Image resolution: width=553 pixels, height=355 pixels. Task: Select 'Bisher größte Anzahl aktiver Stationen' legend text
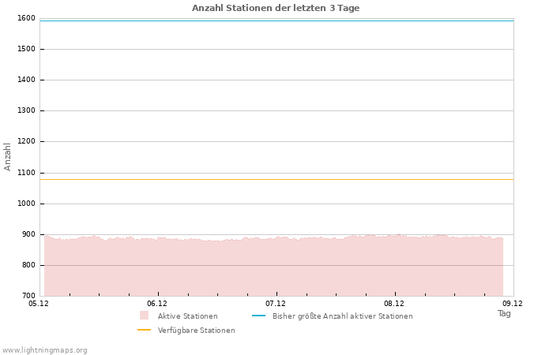tap(342, 316)
